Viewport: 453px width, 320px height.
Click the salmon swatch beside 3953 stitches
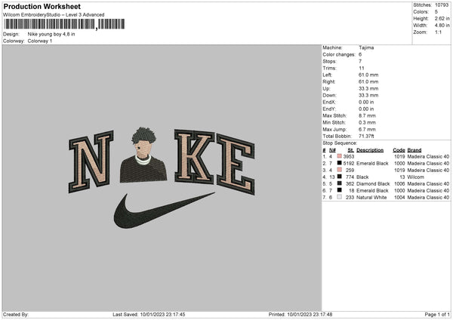pyautogui.click(x=340, y=156)
